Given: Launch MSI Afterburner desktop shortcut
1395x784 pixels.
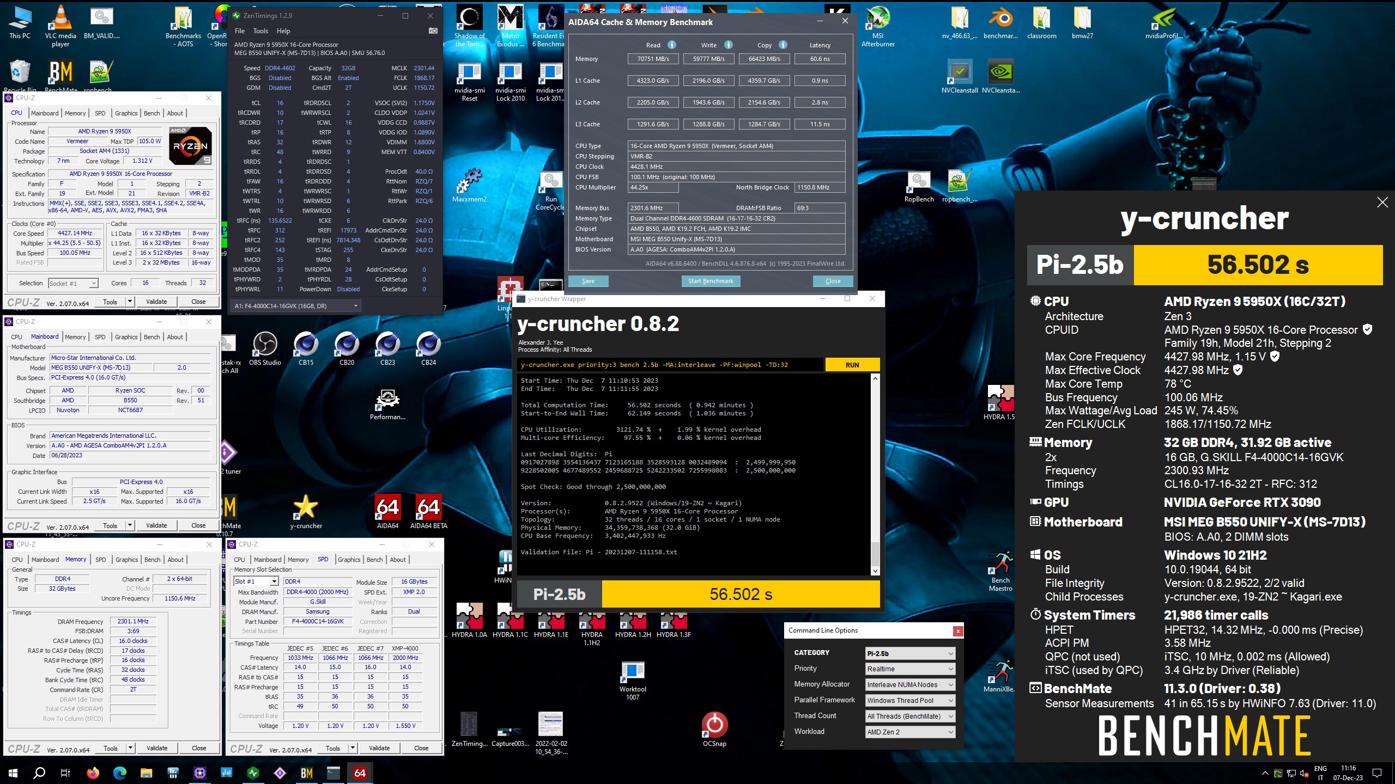Looking at the screenshot, I should tap(878, 26).
